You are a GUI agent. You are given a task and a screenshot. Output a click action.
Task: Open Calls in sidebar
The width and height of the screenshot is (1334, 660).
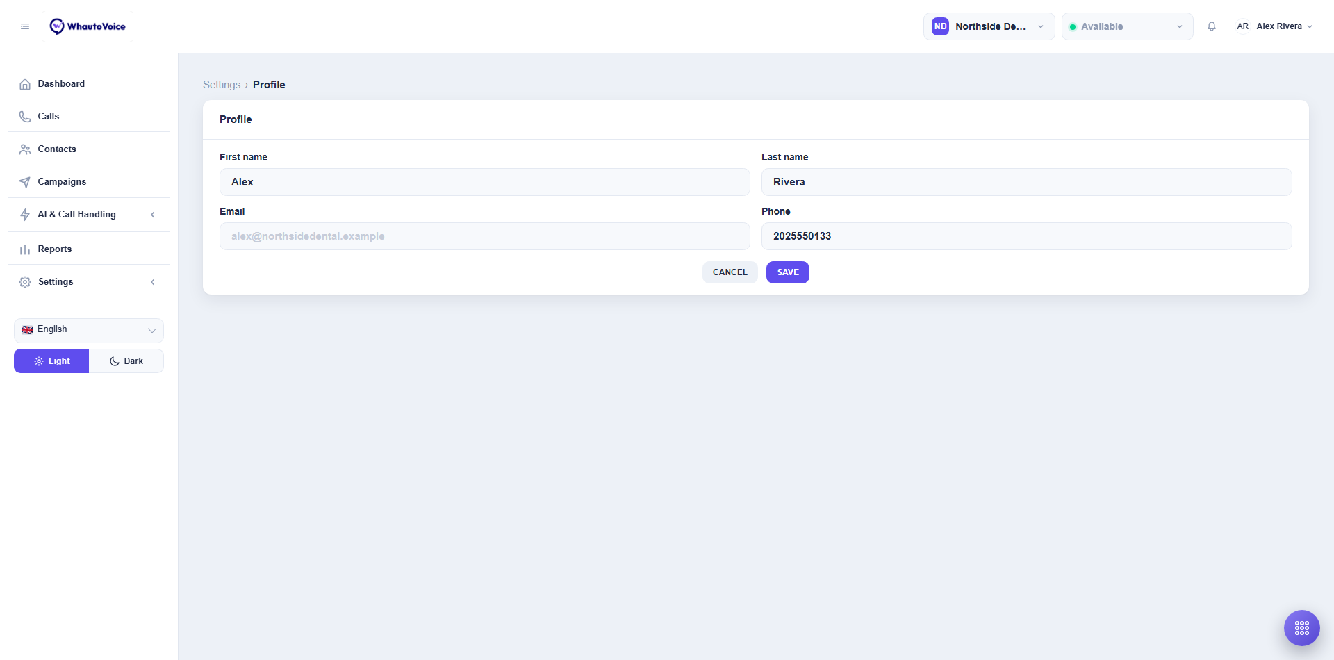tap(89, 116)
